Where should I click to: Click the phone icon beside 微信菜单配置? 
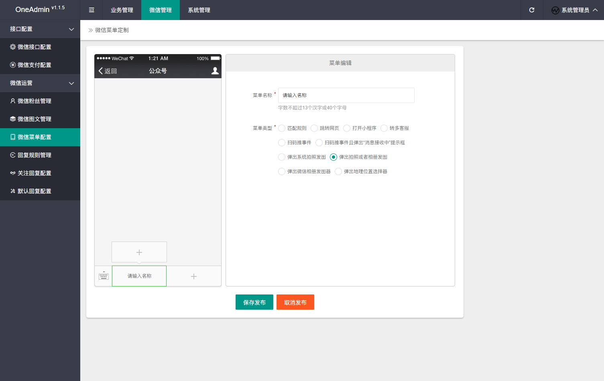point(13,137)
